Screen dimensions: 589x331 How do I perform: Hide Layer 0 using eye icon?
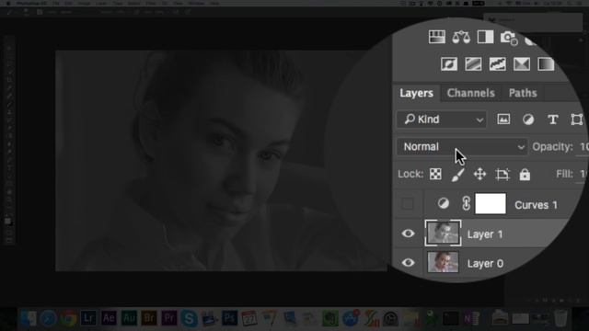(x=408, y=262)
